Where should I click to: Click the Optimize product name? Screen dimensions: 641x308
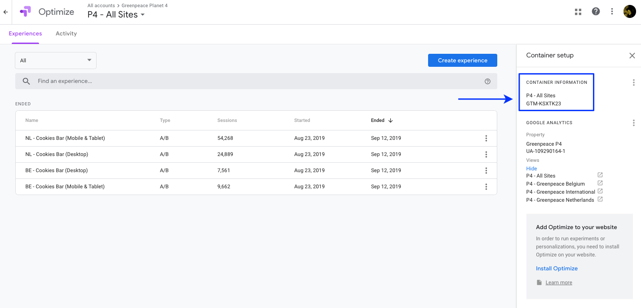56,12
